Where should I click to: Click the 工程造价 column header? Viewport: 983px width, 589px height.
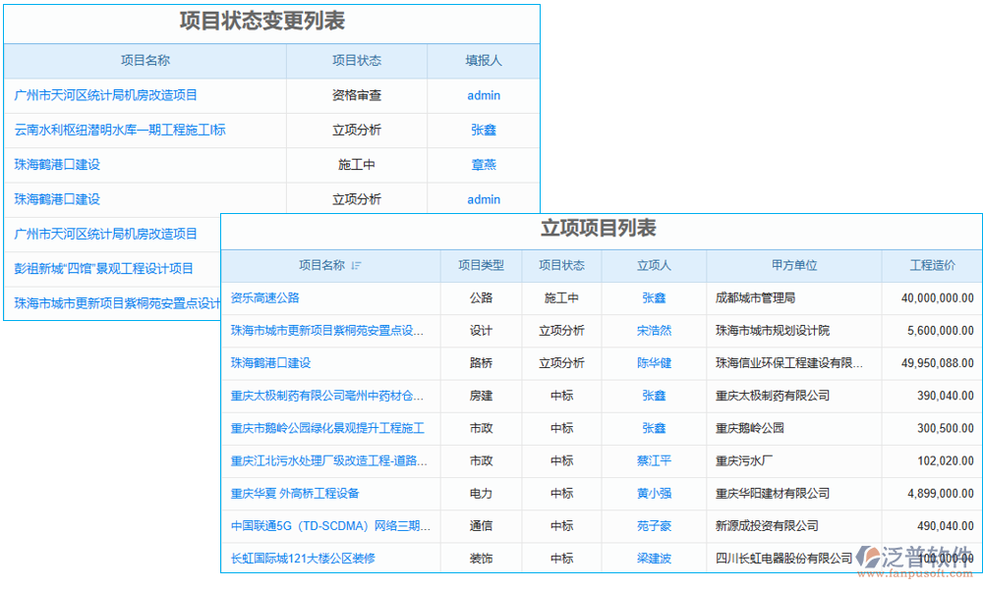[934, 265]
